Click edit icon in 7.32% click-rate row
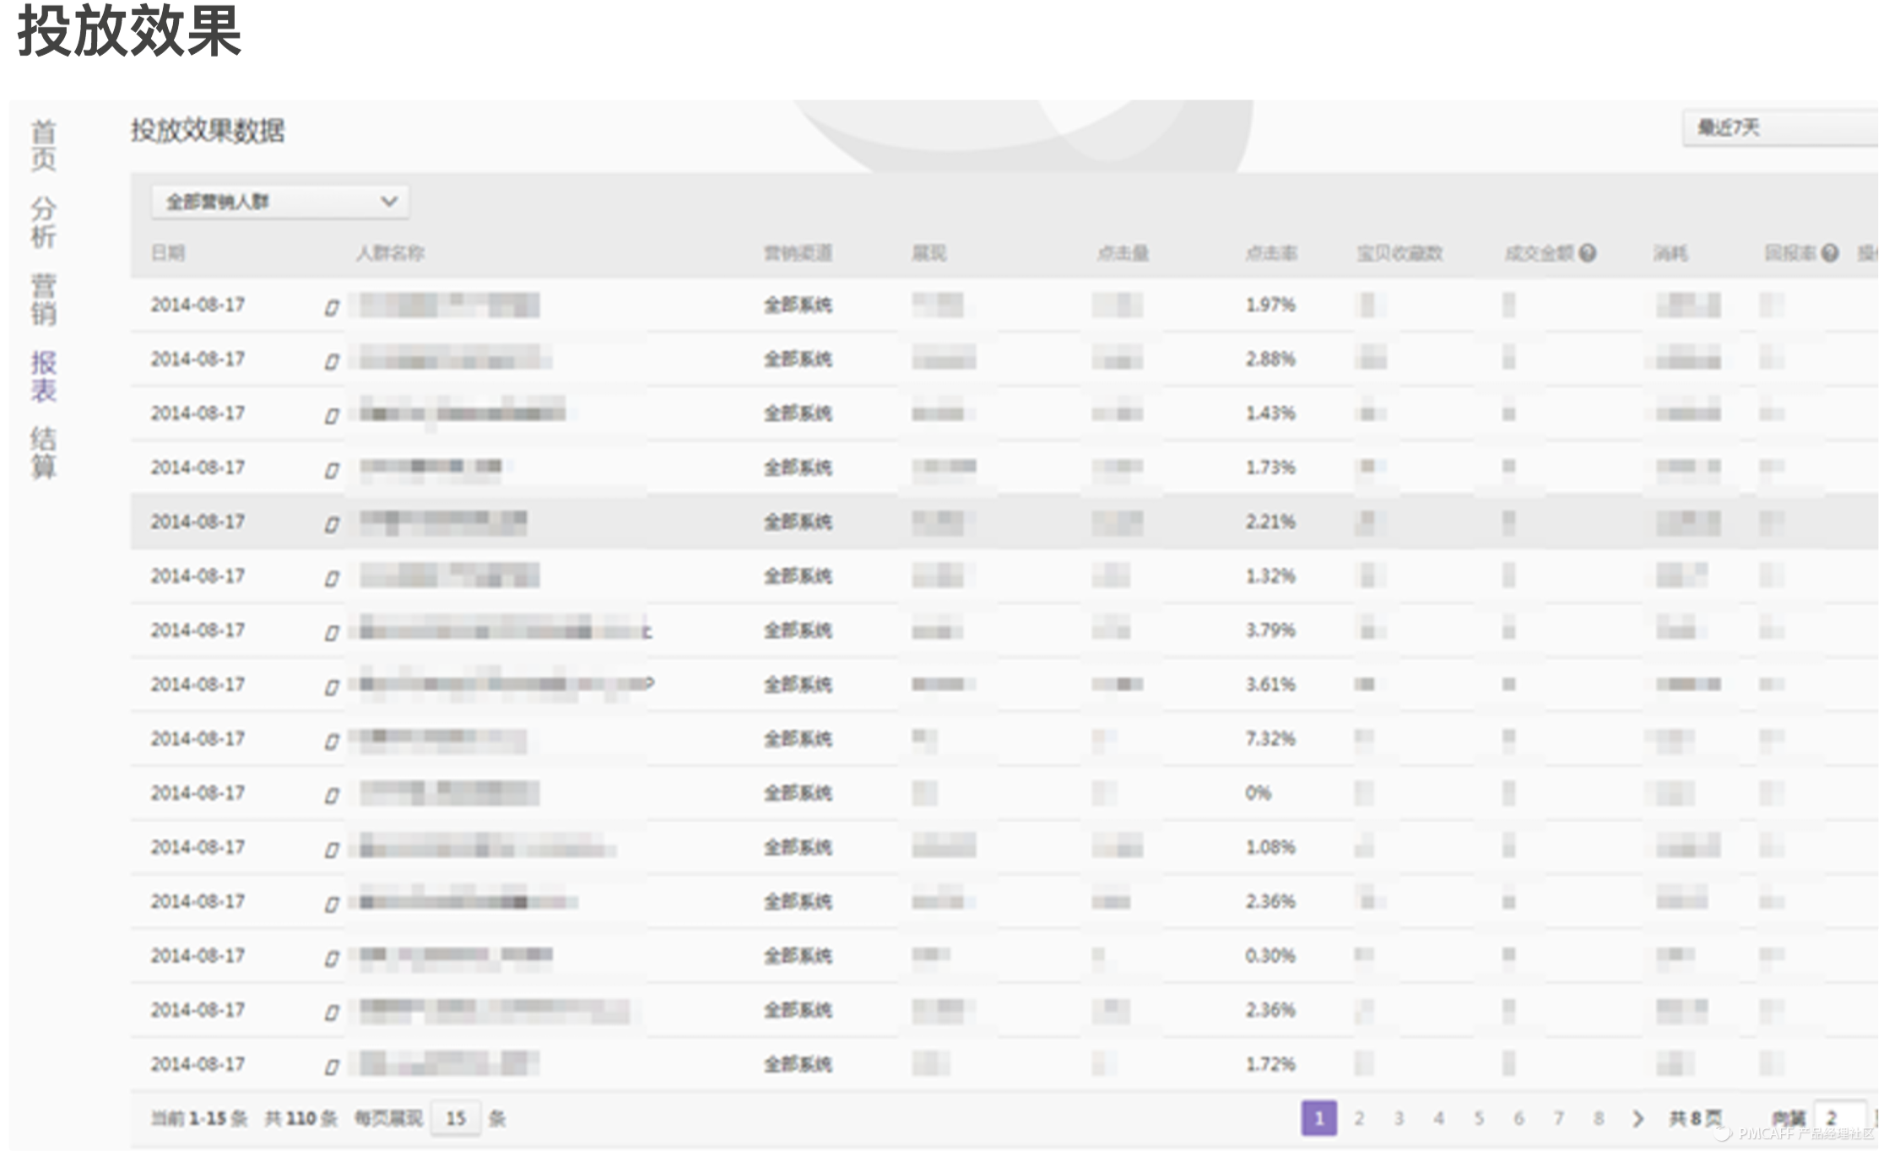 pyautogui.click(x=332, y=741)
